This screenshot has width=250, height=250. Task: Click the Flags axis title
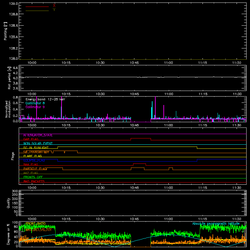click(13, 156)
